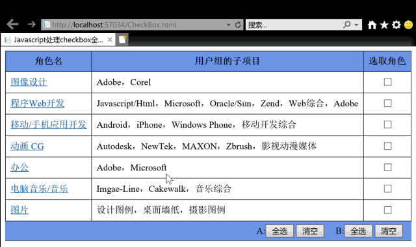Go back with the browser back arrow

pos(12,25)
